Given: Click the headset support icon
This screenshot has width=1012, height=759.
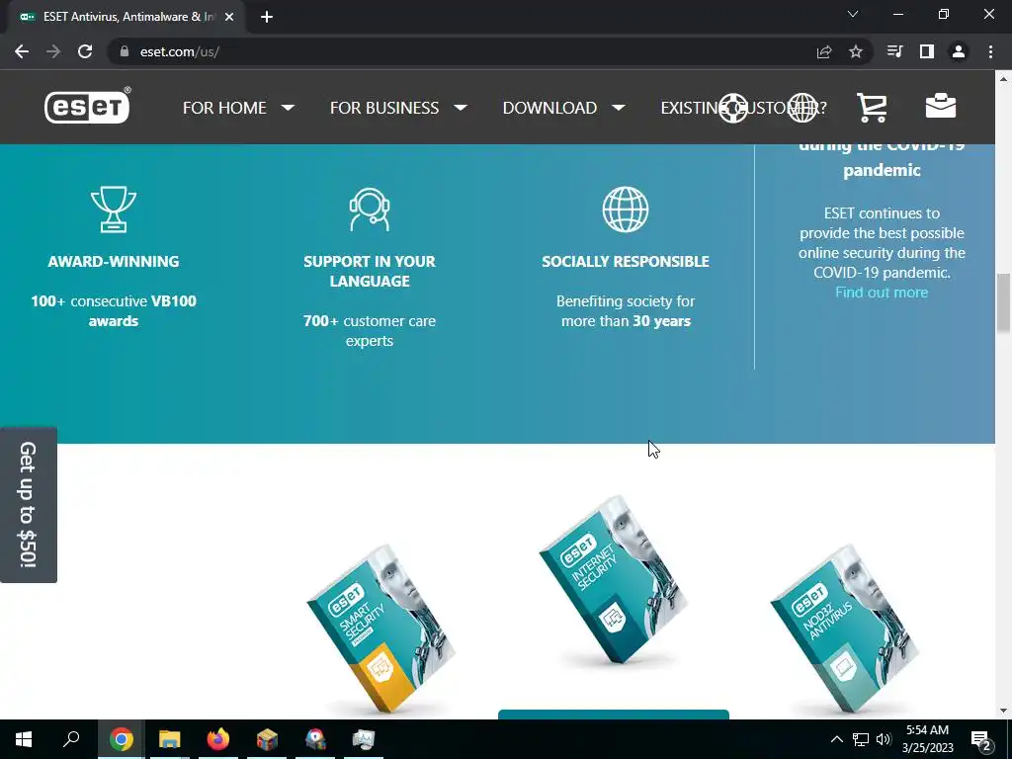Looking at the screenshot, I should (x=370, y=210).
